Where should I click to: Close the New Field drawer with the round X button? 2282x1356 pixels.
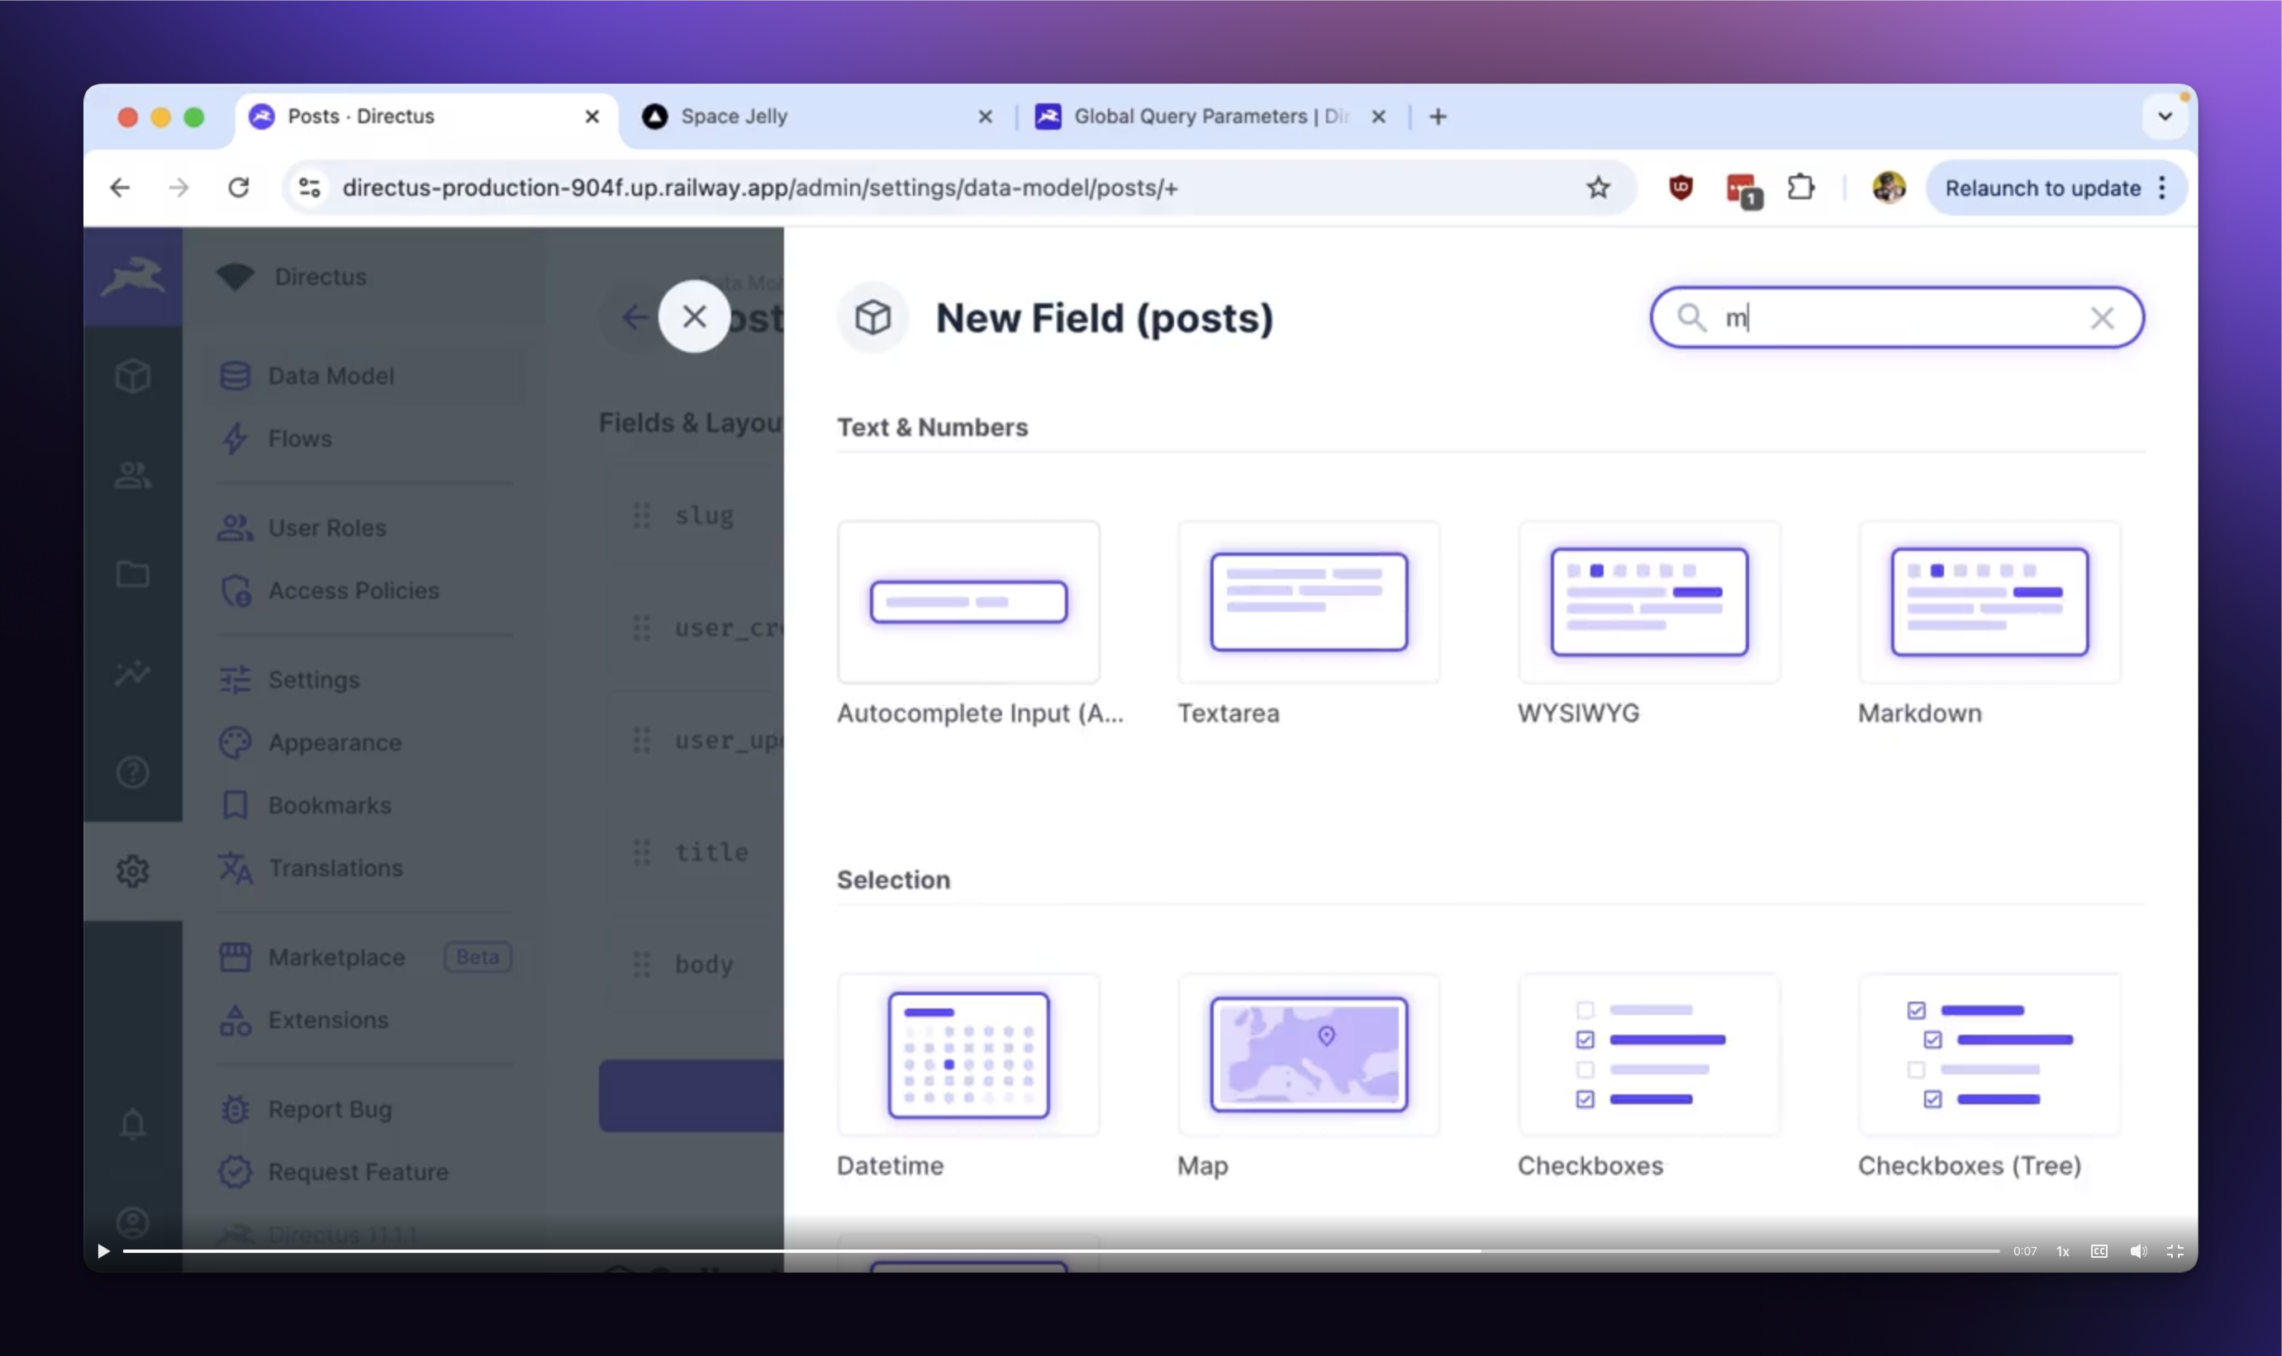(694, 316)
